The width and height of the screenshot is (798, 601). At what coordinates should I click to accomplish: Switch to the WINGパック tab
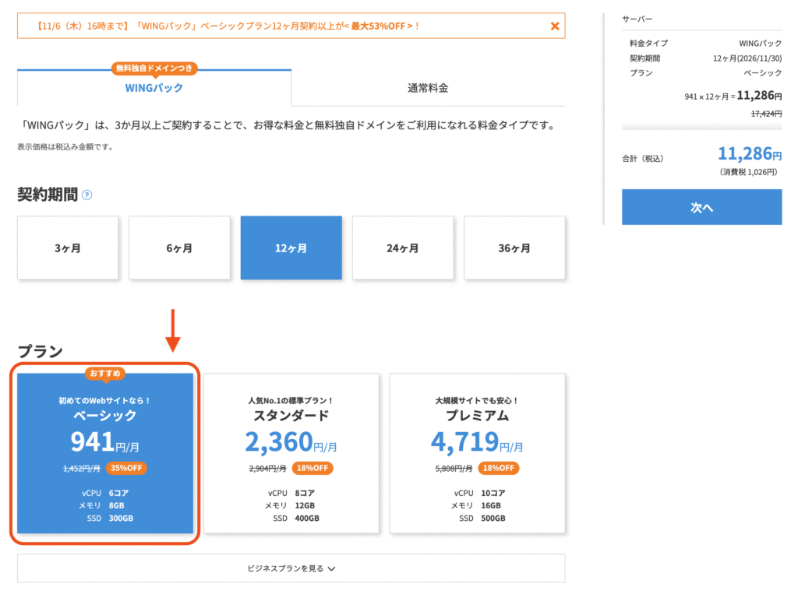coord(154,88)
